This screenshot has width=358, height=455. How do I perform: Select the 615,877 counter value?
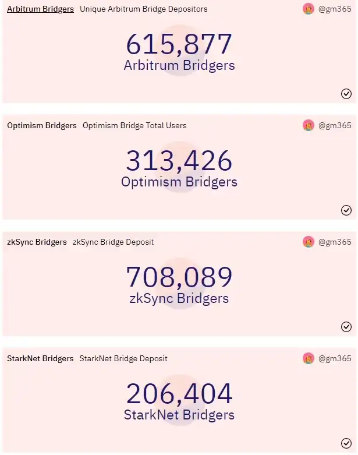coord(179,44)
